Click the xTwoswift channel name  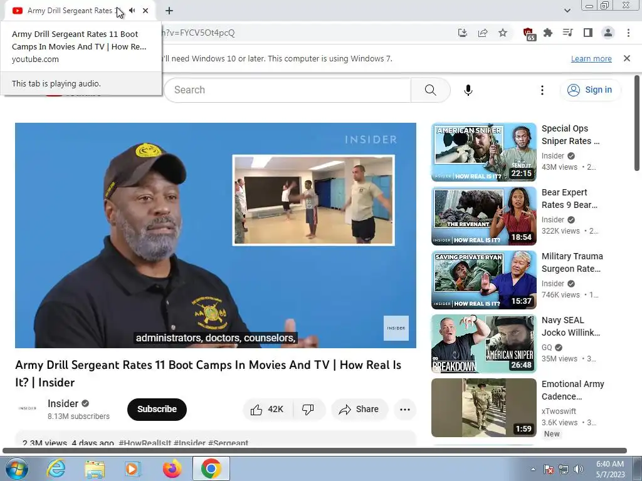559,411
